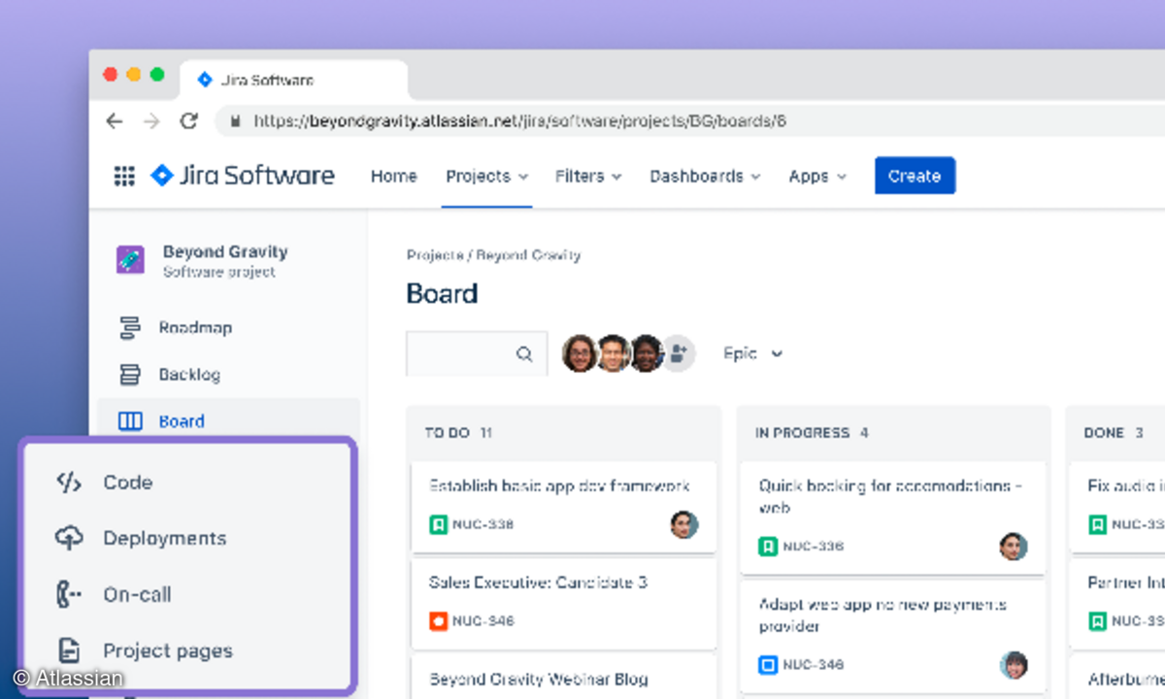Screen dimensions: 1165x699
Task: Open the Adapt web app payments provider card
Action: click(892, 635)
